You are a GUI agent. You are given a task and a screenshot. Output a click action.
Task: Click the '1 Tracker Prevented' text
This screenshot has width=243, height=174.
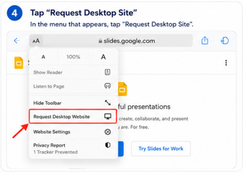tap(56, 152)
